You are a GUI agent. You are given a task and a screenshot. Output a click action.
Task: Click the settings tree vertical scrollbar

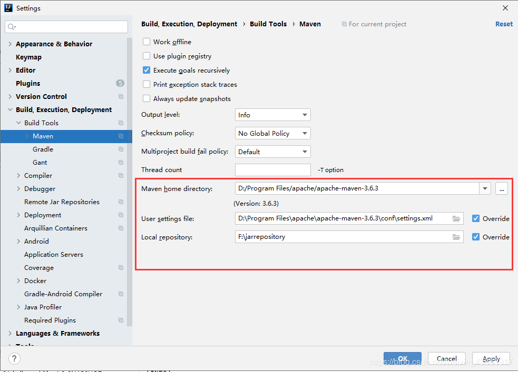tap(130, 182)
